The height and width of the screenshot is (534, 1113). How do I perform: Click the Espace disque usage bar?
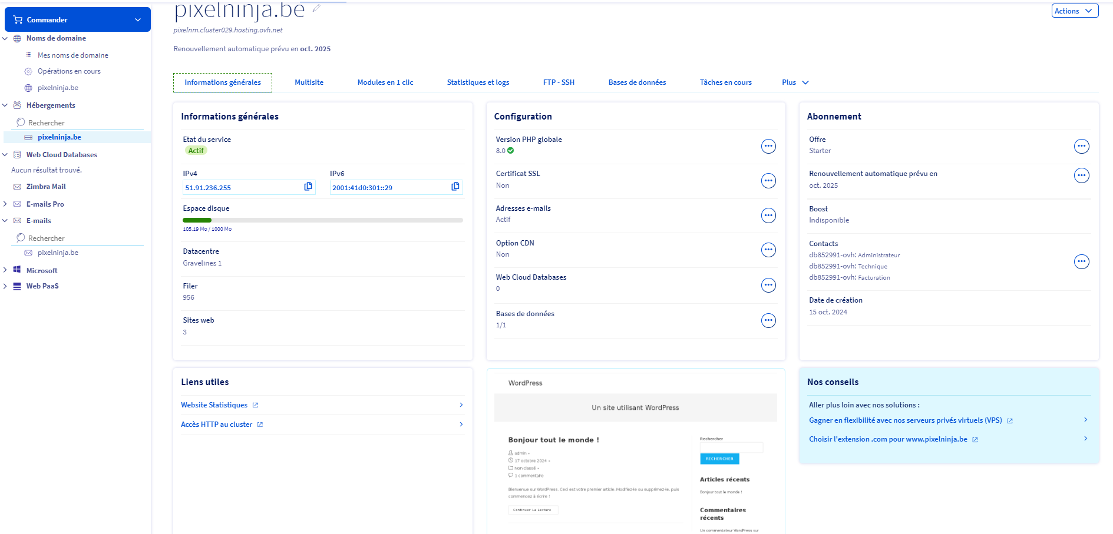point(322,220)
